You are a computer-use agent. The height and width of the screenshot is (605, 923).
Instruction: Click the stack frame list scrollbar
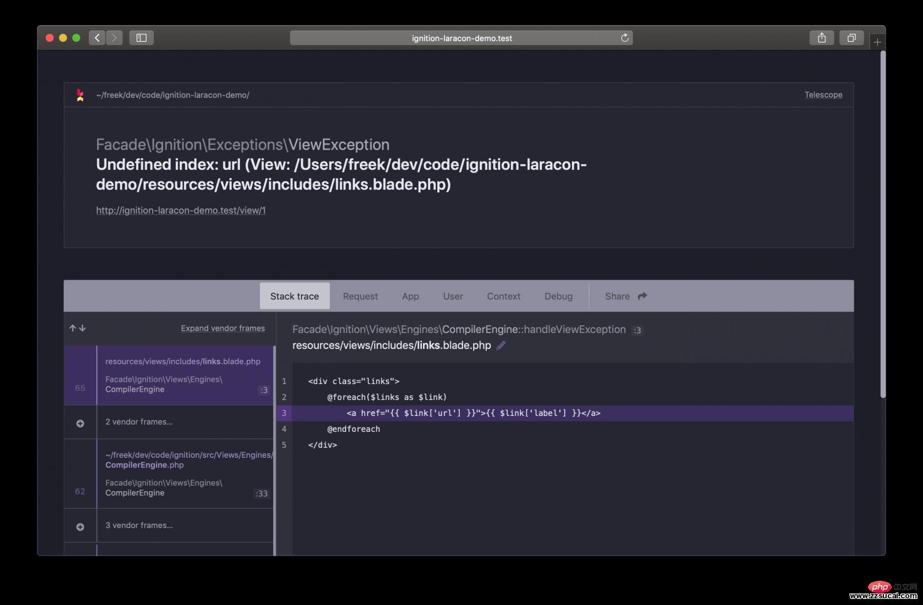tap(274, 451)
